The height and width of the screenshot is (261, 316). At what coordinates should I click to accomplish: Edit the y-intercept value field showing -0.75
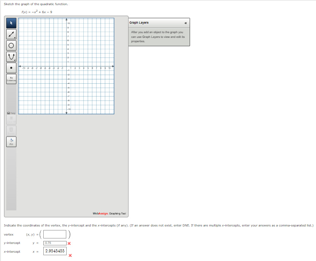pos(55,243)
